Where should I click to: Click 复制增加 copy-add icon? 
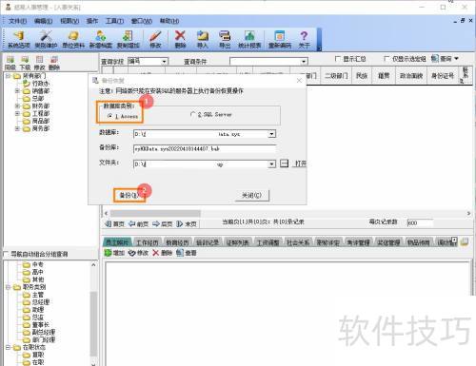(128, 39)
